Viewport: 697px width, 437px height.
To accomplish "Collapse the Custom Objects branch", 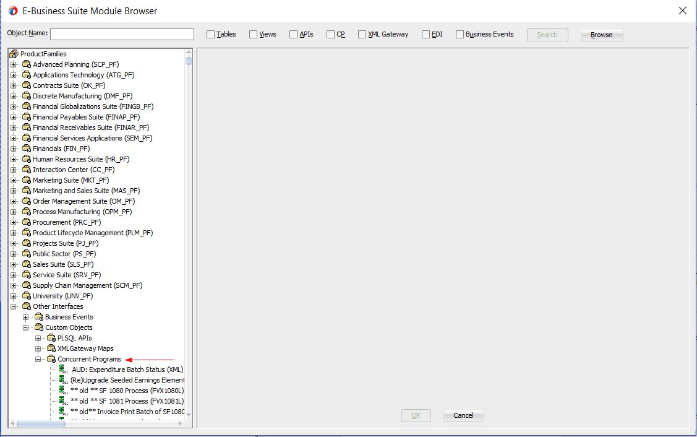I will 25,327.
